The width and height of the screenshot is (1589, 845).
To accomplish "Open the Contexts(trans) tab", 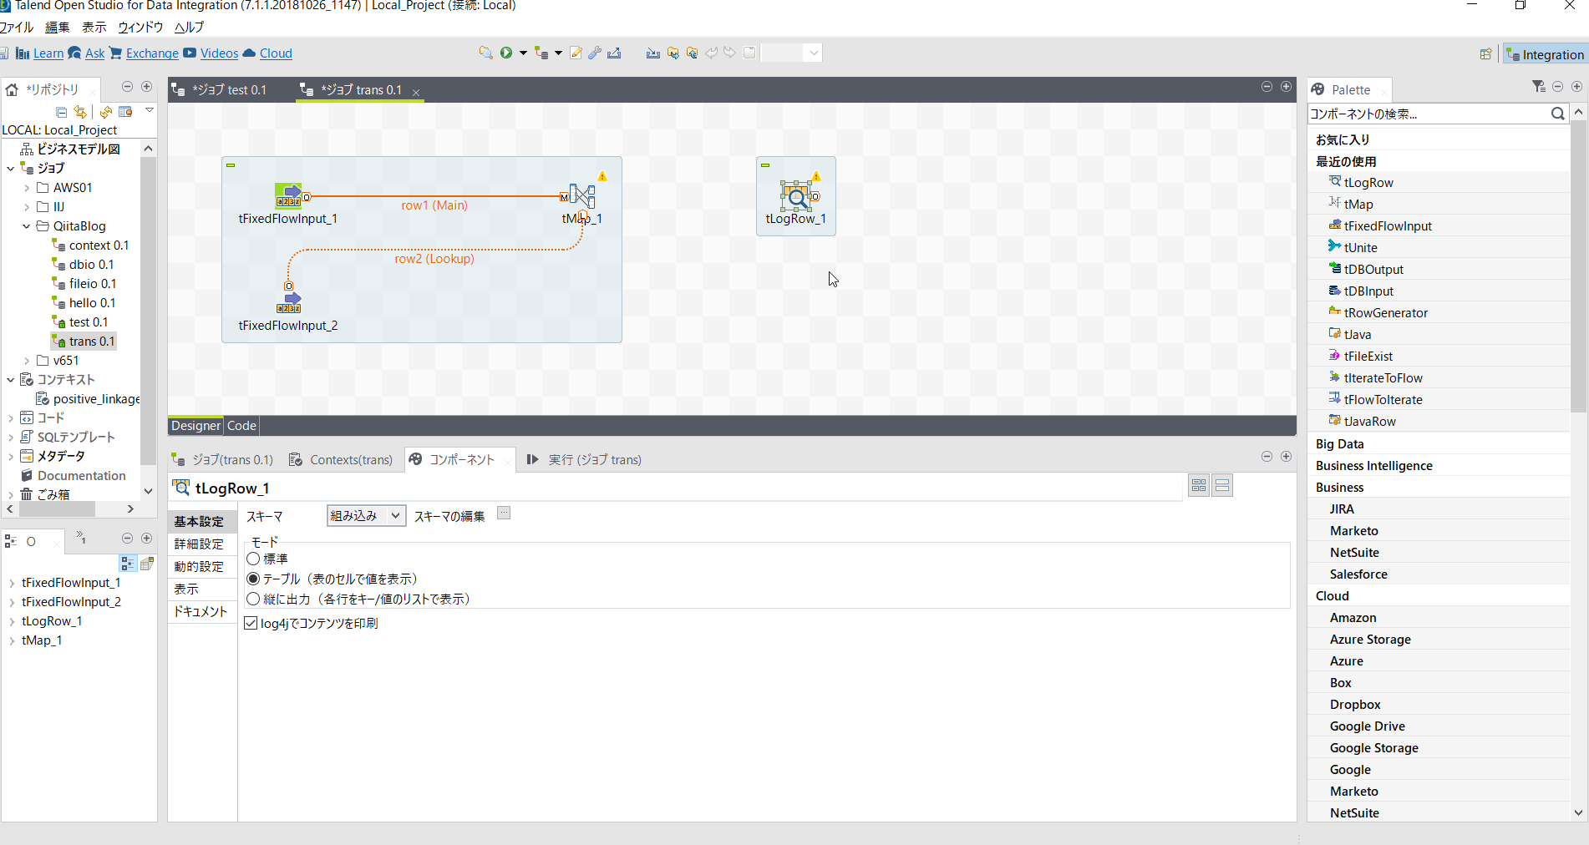I will tap(341, 459).
